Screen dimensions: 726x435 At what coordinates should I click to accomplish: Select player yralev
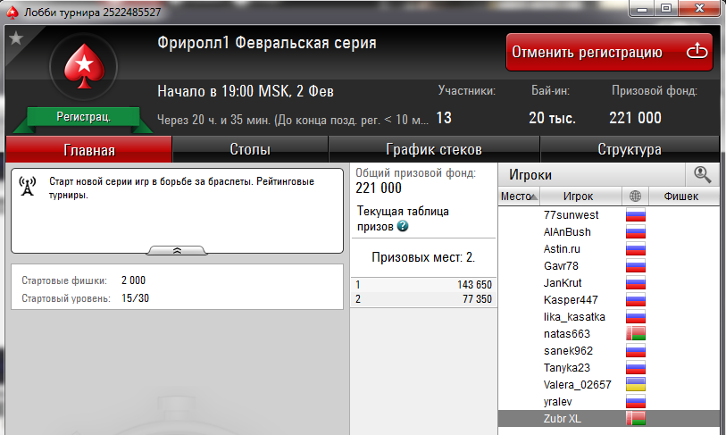[609, 402]
